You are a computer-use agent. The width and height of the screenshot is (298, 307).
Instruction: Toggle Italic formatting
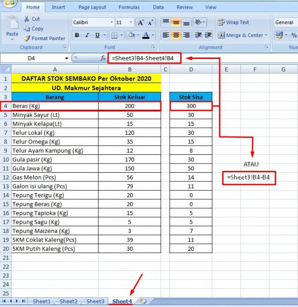coord(87,35)
